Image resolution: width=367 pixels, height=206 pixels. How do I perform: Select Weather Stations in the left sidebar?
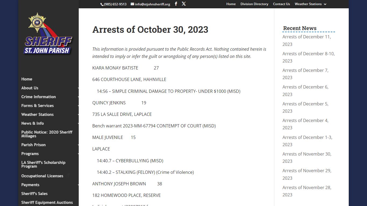[x=37, y=115]
